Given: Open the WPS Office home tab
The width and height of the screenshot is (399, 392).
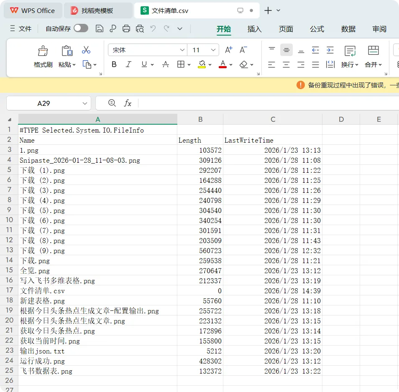Looking at the screenshot, I should point(33,10).
